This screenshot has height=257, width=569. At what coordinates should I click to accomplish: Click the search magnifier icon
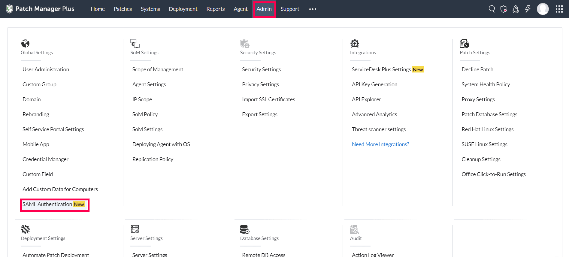pos(492,9)
